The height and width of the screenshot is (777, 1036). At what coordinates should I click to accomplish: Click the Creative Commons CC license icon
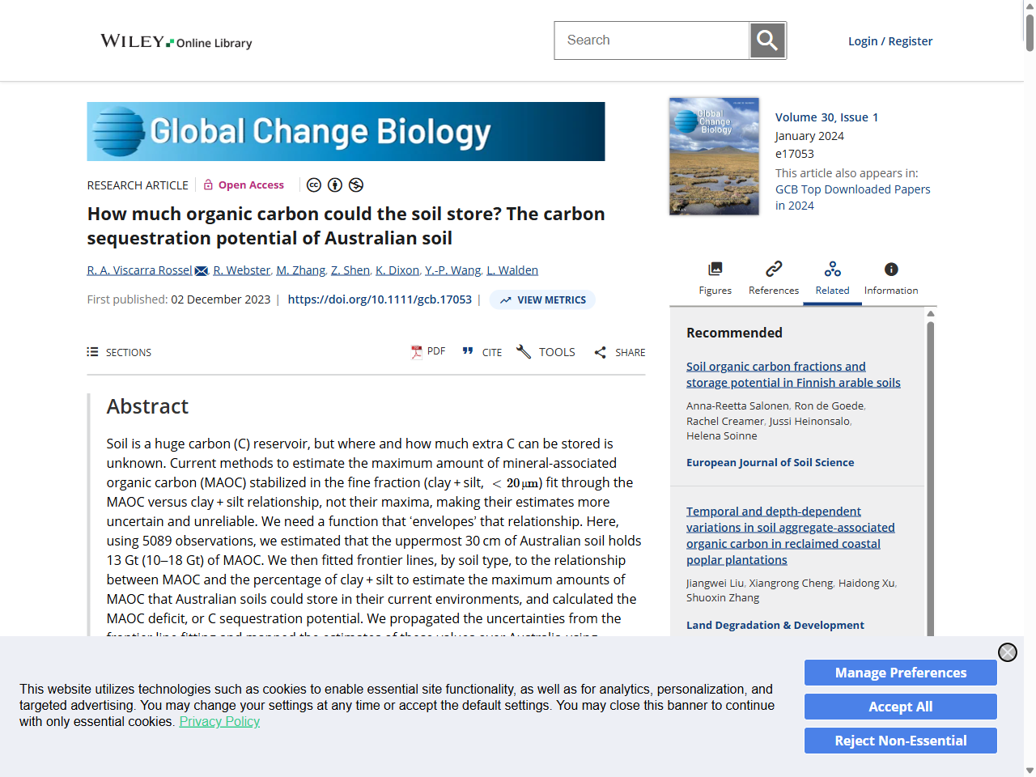click(314, 185)
